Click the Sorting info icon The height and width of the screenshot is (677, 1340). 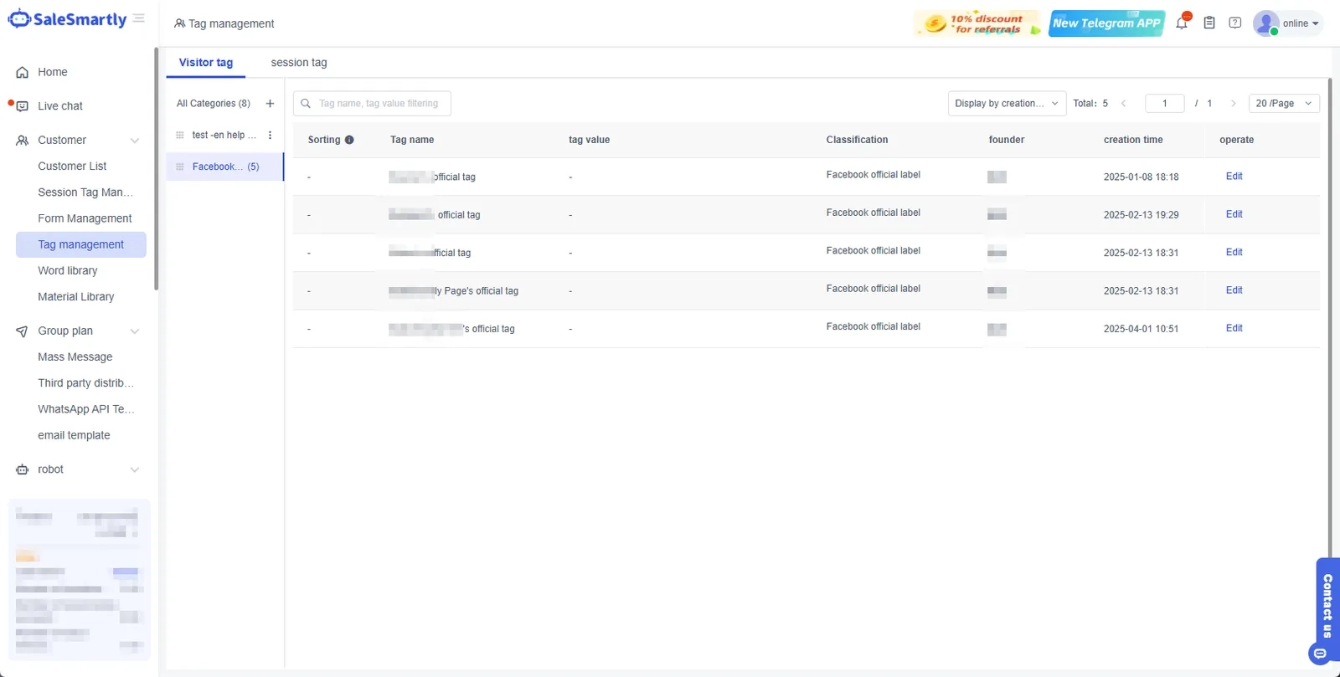[349, 140]
